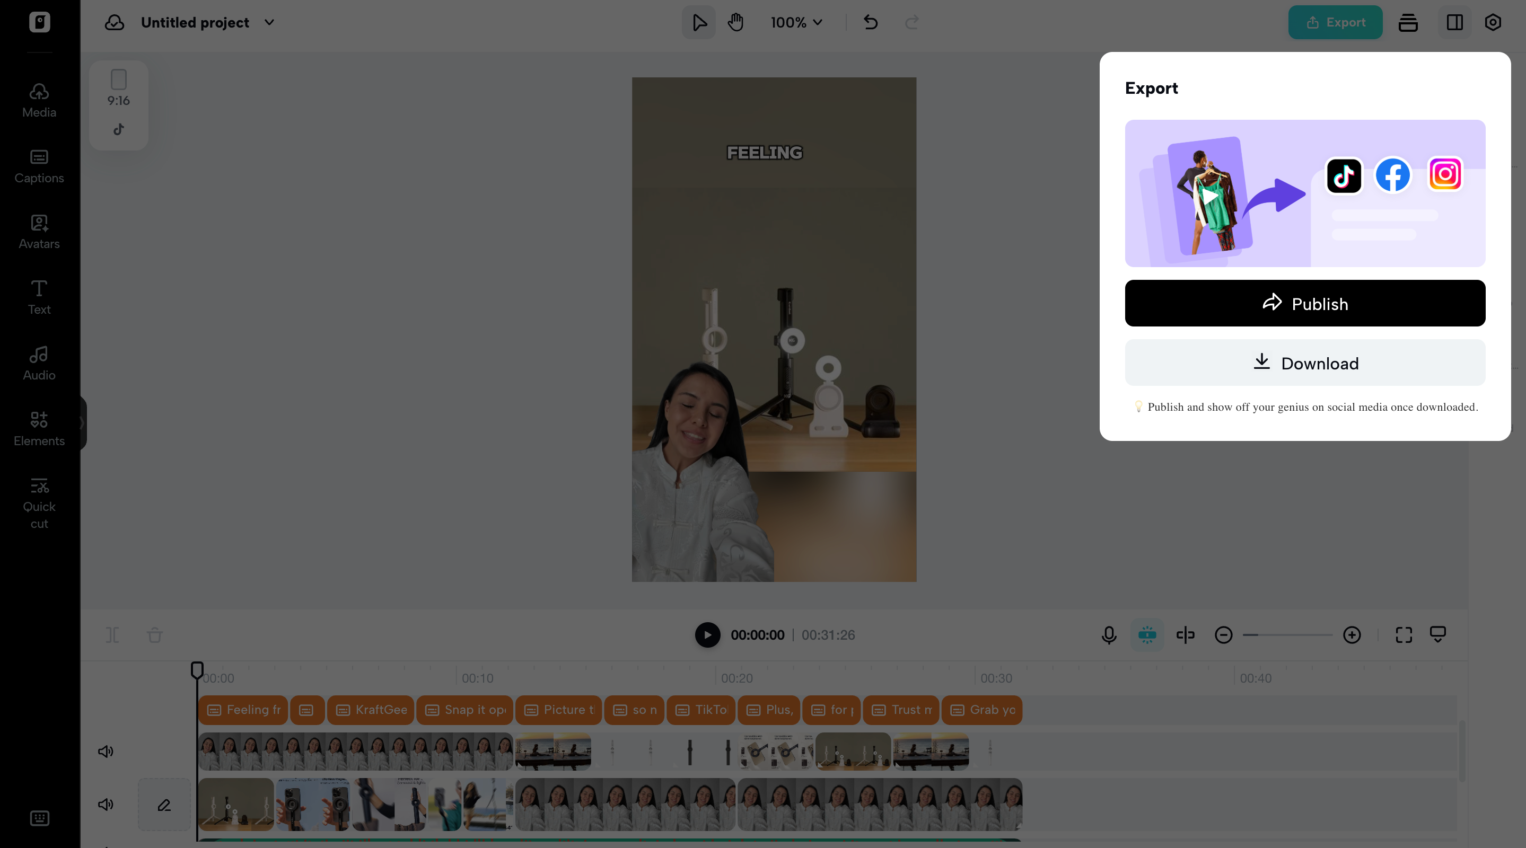Switch to the Captions panel
1526x848 pixels.
(x=39, y=165)
